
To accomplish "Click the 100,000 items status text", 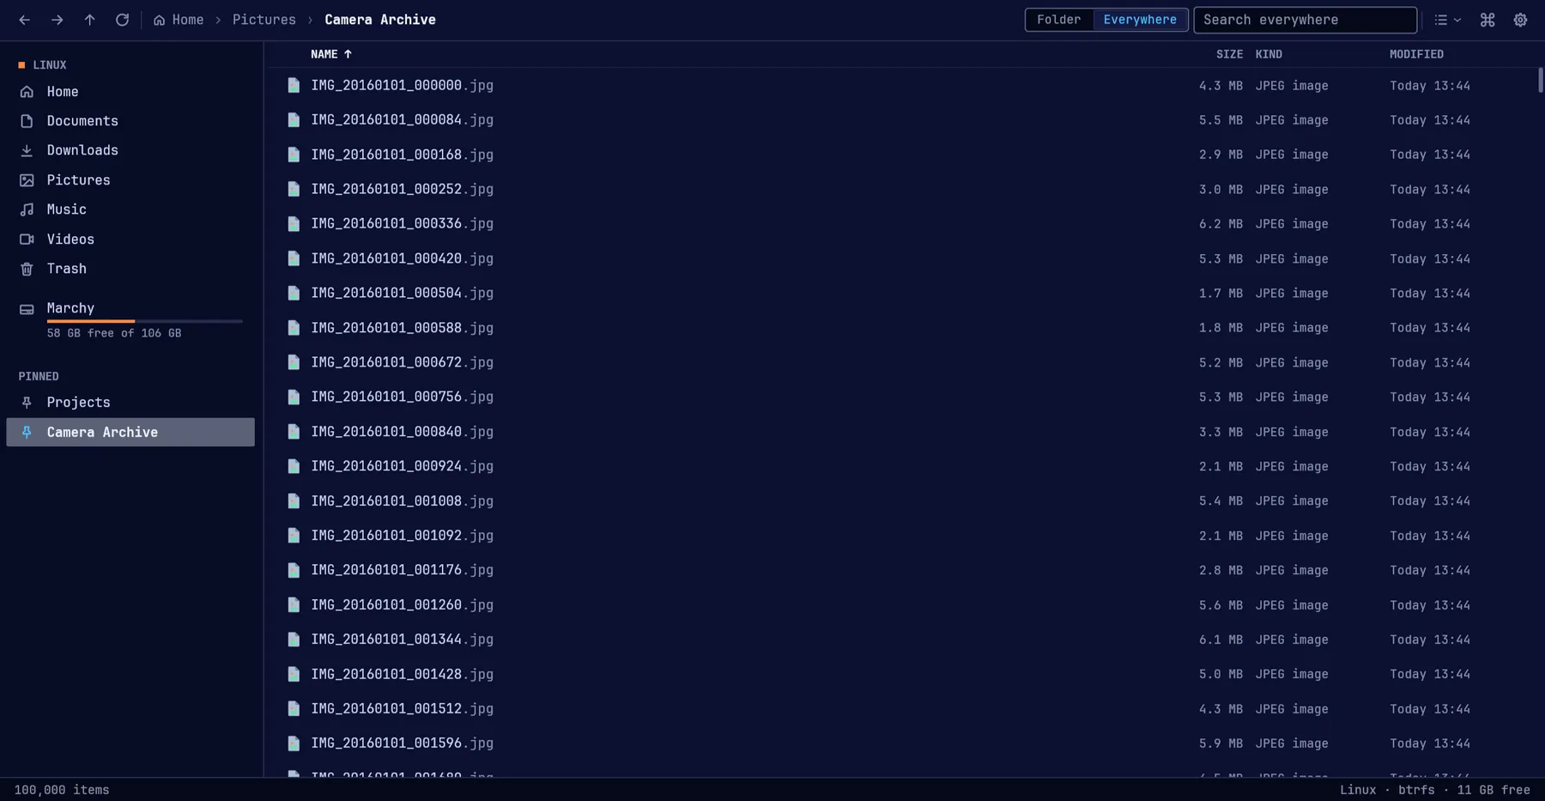I will [62, 790].
